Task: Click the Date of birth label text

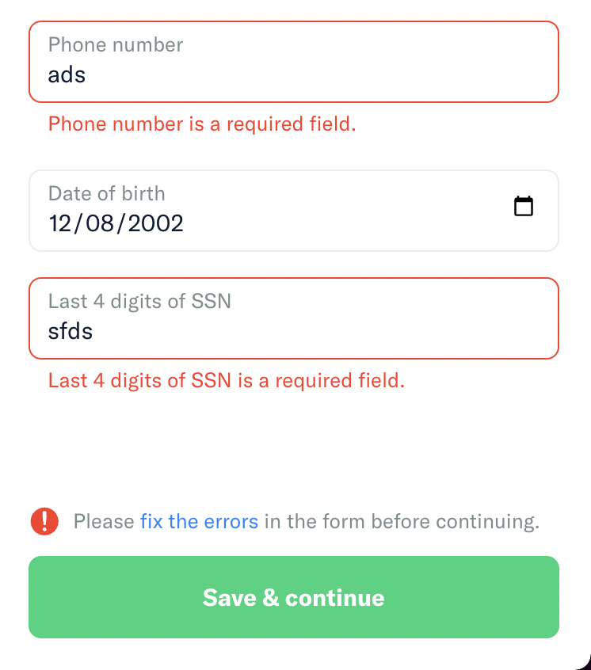Action: [x=106, y=193]
